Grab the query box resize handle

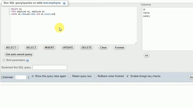point(136,43)
